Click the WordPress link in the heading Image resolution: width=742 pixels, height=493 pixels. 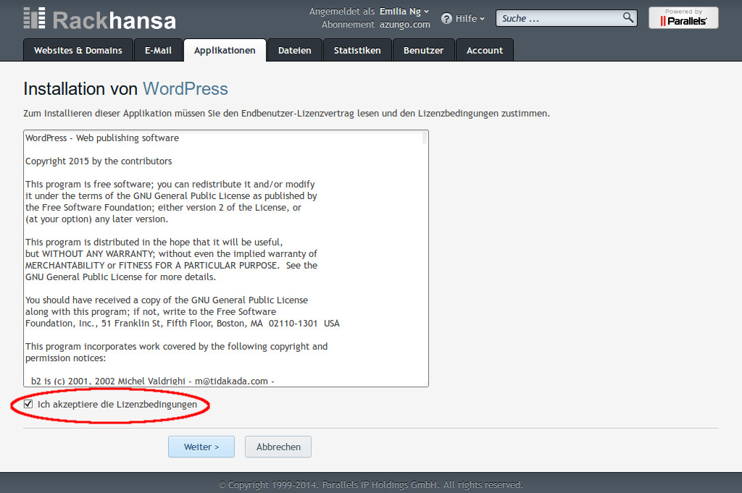tap(185, 89)
